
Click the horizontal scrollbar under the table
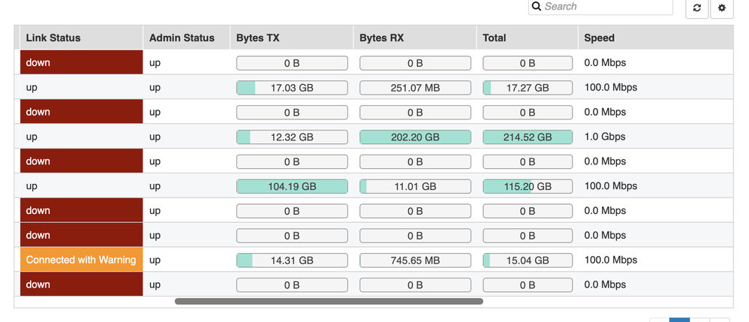[329, 302]
